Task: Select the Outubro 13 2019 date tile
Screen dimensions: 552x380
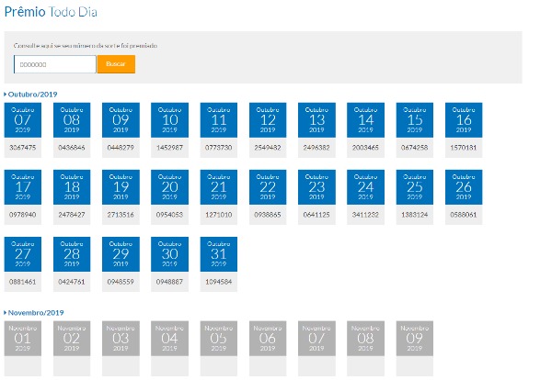Action: [316, 120]
